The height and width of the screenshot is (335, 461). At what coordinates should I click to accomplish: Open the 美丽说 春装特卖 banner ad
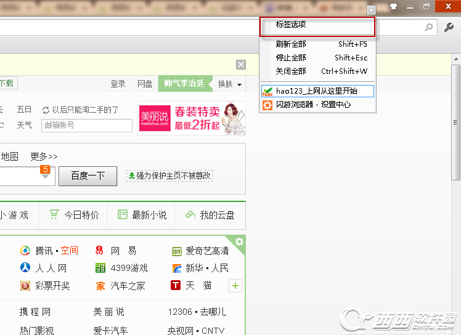tap(192, 118)
